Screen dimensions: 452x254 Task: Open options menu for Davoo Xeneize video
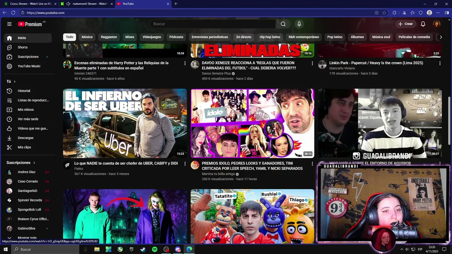pyautogui.click(x=312, y=63)
